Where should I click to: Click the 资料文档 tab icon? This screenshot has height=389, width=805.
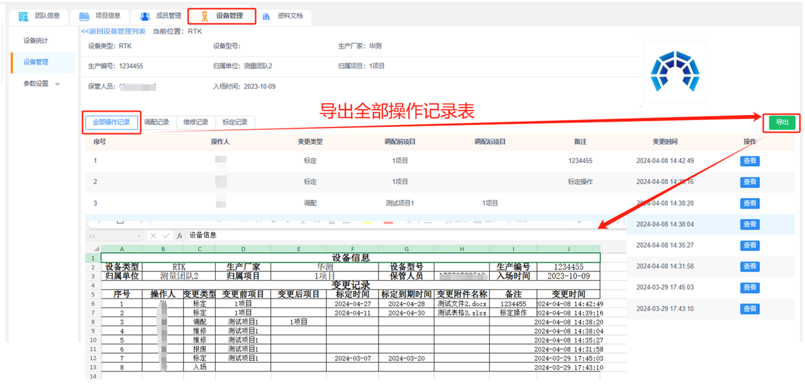(x=267, y=16)
